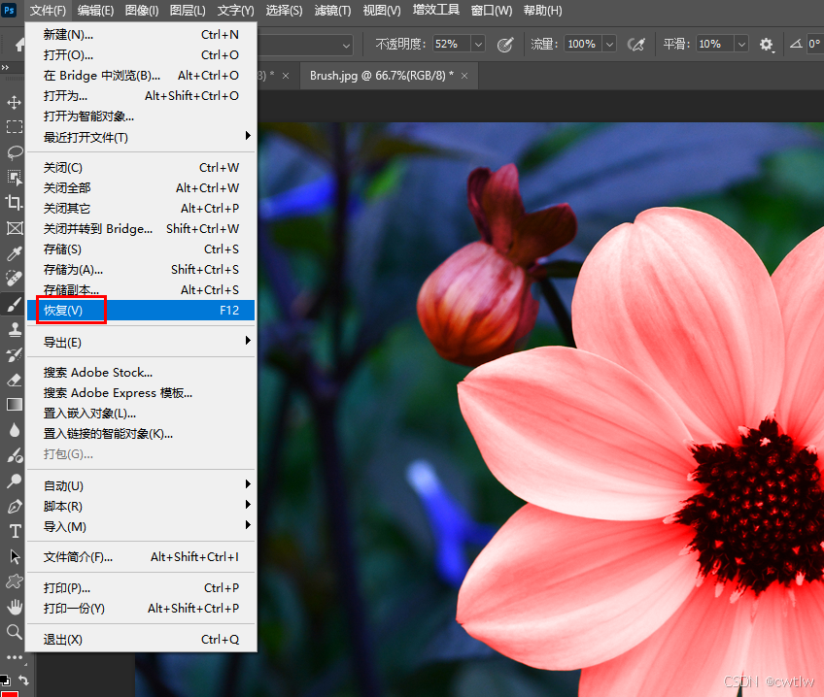
Task: Select the Horizontal Type tool
Action: 15,531
